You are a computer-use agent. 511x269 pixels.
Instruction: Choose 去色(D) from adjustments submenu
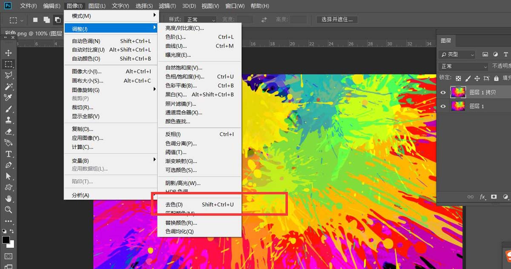[x=199, y=204]
